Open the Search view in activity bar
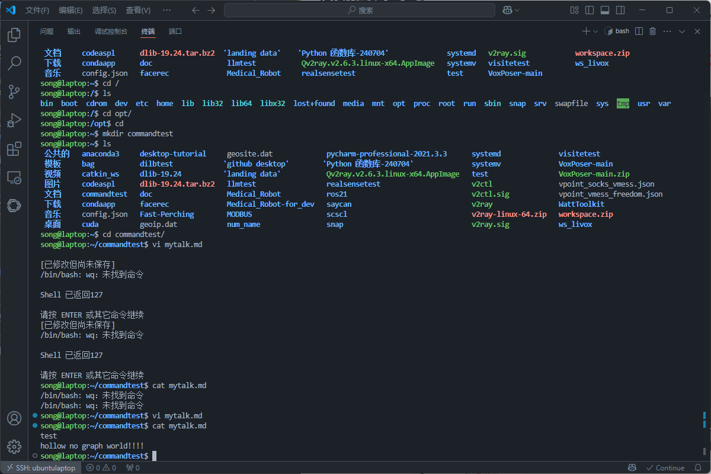 [14, 63]
